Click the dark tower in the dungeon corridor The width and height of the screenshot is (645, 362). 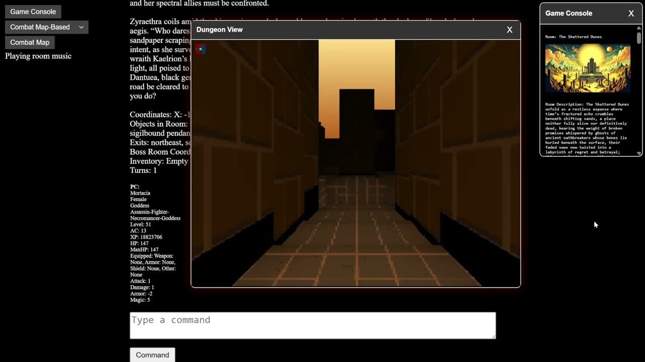pyautogui.click(x=357, y=126)
